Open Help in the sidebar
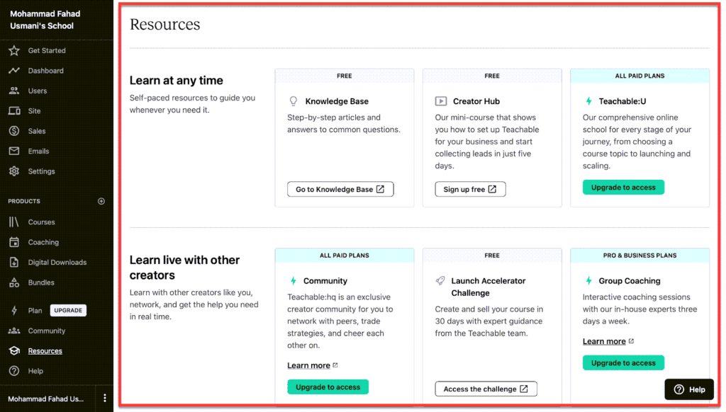The width and height of the screenshot is (726, 412). coord(35,371)
